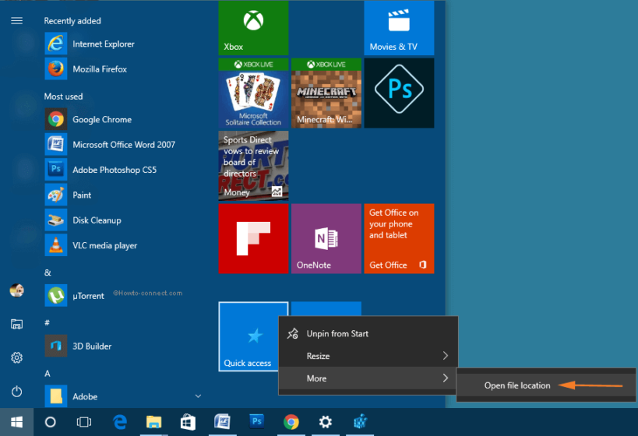Click the '&' letter group header

[48, 272]
